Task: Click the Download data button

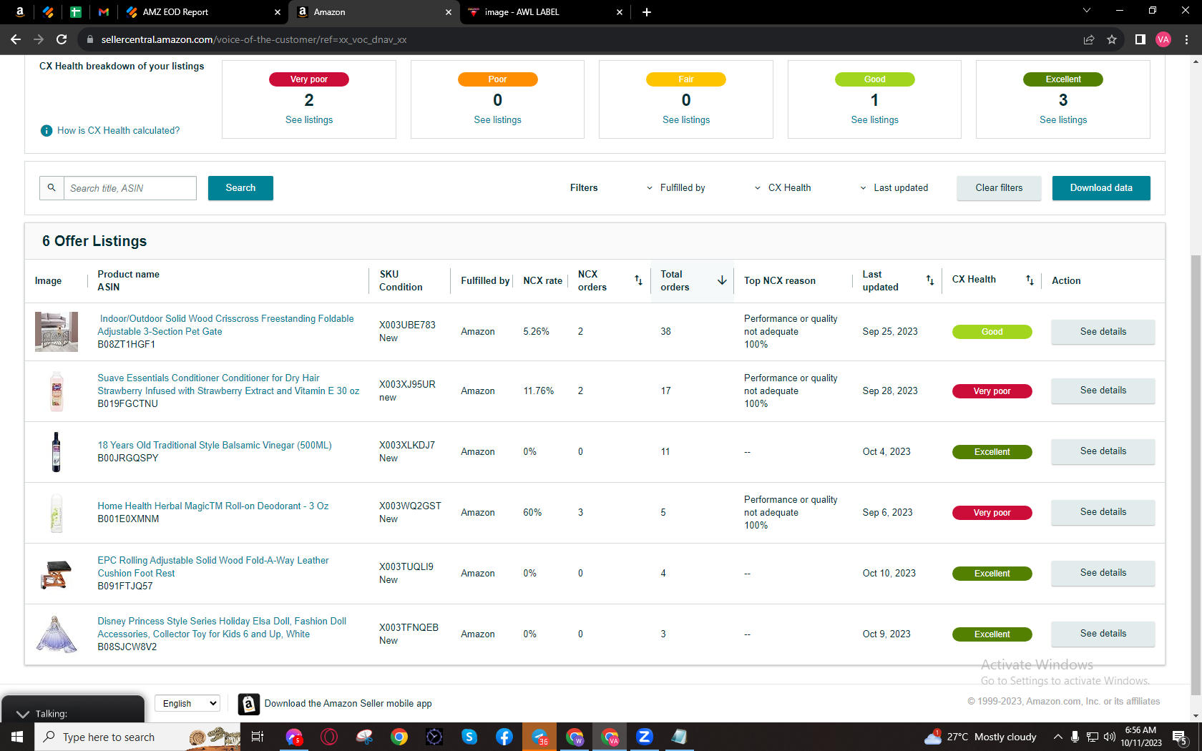Action: pyautogui.click(x=1101, y=188)
